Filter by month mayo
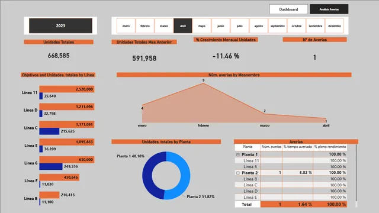The image size is (379, 213). (x=202, y=26)
